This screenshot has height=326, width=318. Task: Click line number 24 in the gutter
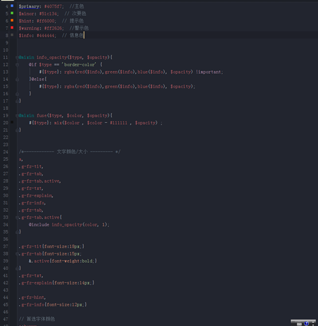tap(6, 152)
